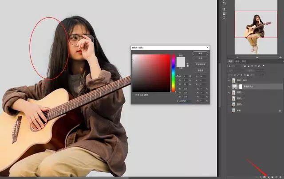Click the filter for shape layers icon

coord(256,66)
